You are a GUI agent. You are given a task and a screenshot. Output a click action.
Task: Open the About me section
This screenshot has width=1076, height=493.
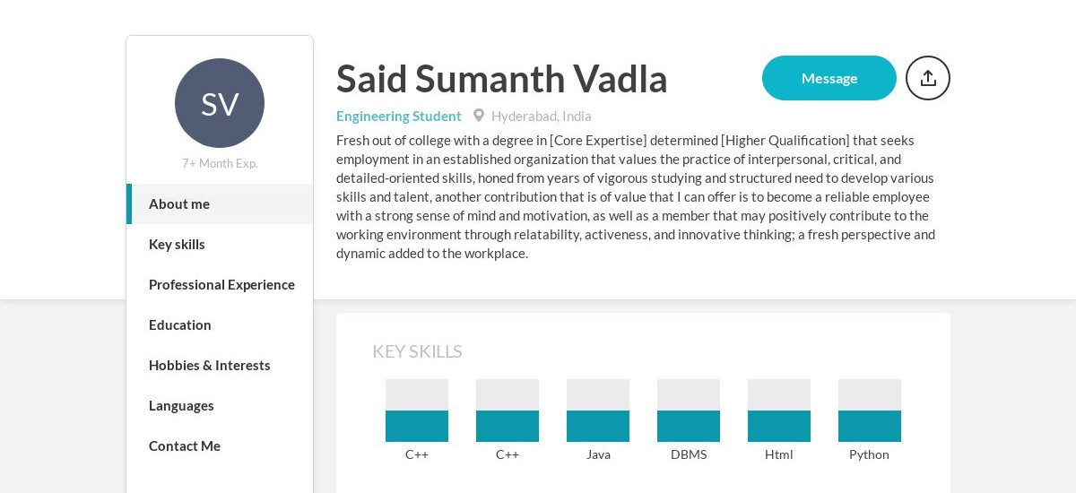pyautogui.click(x=220, y=203)
